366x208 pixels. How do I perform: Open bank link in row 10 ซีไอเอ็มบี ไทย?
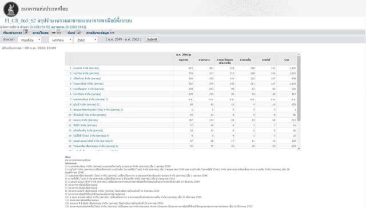90,115
